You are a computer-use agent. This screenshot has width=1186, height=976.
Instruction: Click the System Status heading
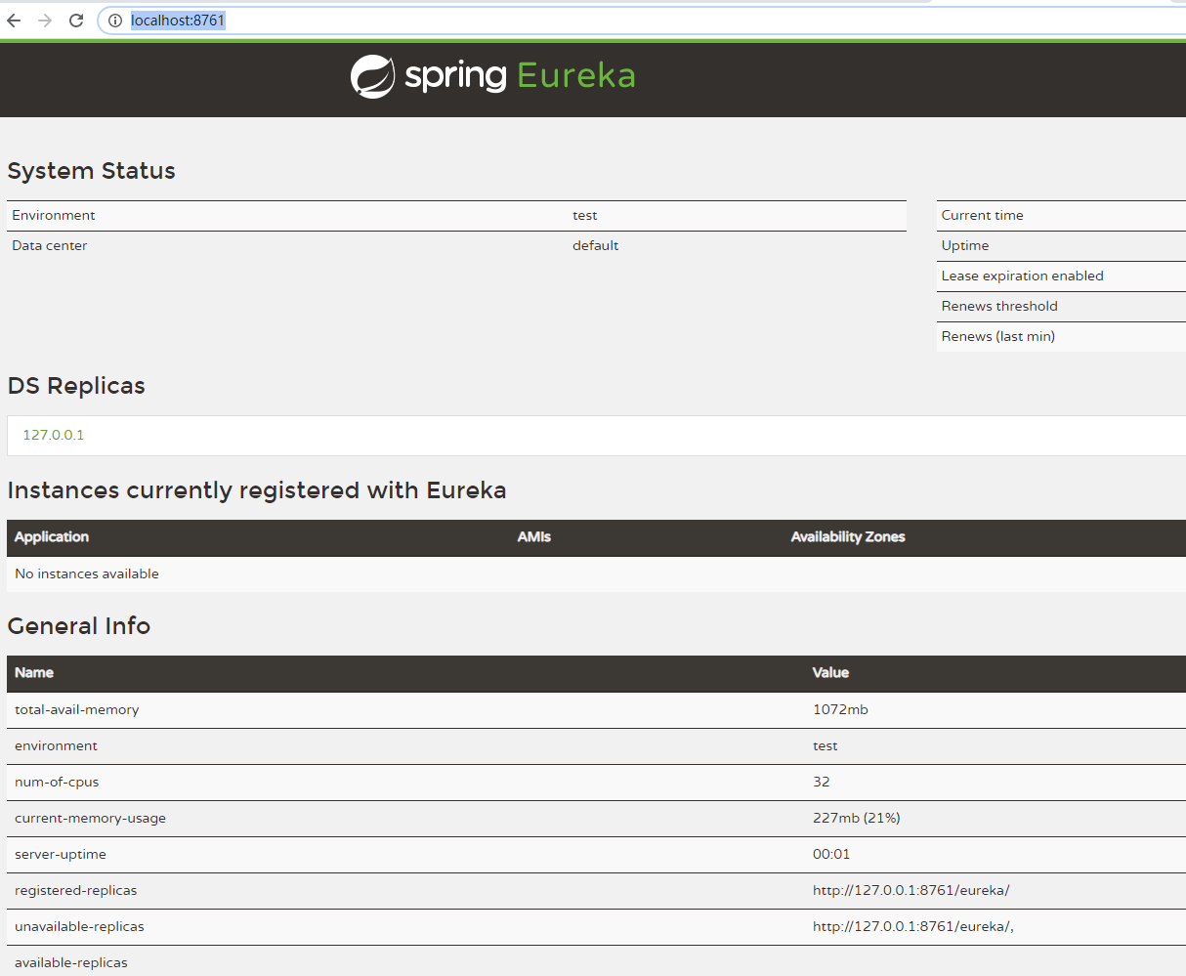(x=92, y=171)
